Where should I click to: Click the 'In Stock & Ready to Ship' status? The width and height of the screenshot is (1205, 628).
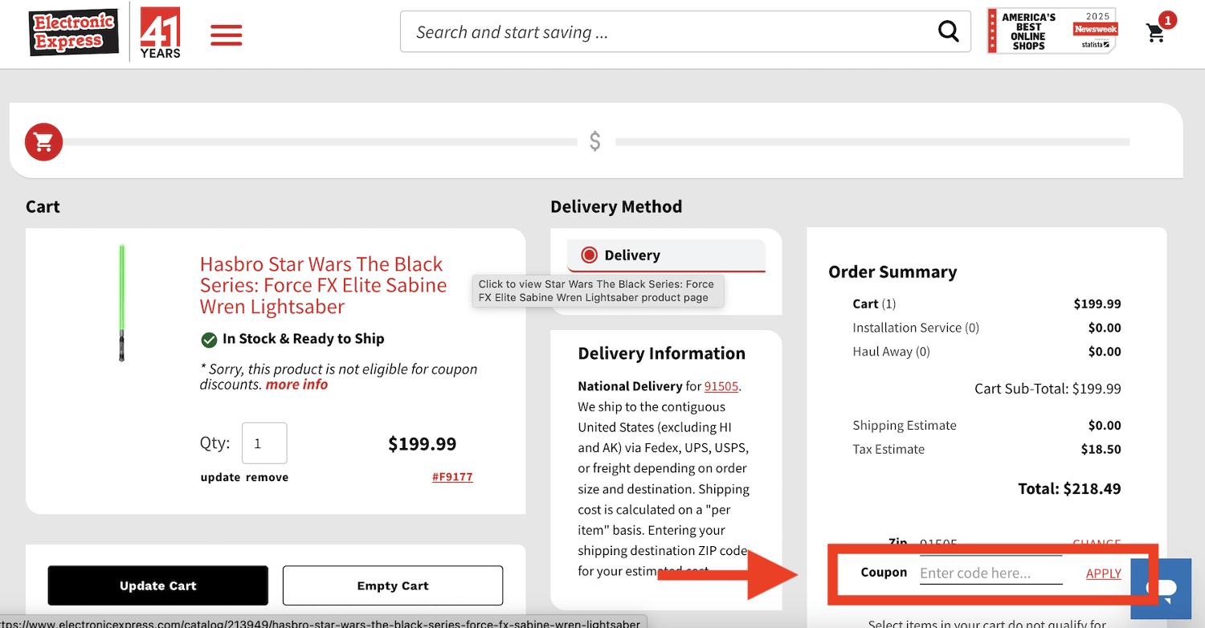[303, 339]
